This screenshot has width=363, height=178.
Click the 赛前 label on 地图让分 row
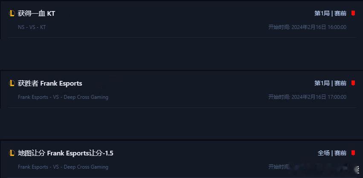[x=340, y=153]
